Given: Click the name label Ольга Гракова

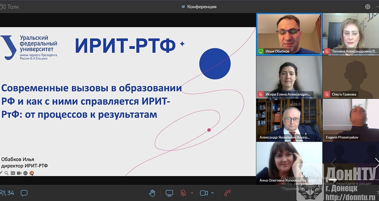Looking at the screenshot, I should (344, 94).
